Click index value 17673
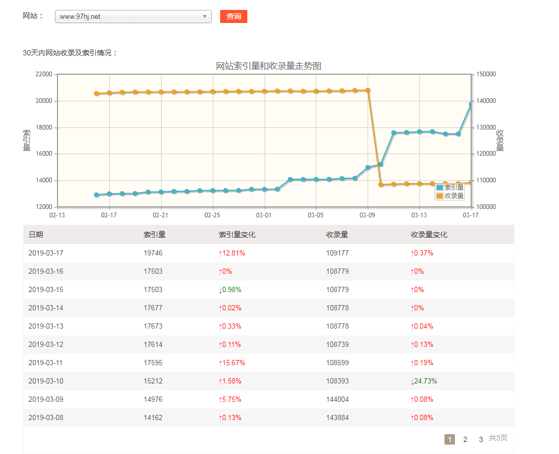 pyautogui.click(x=153, y=326)
